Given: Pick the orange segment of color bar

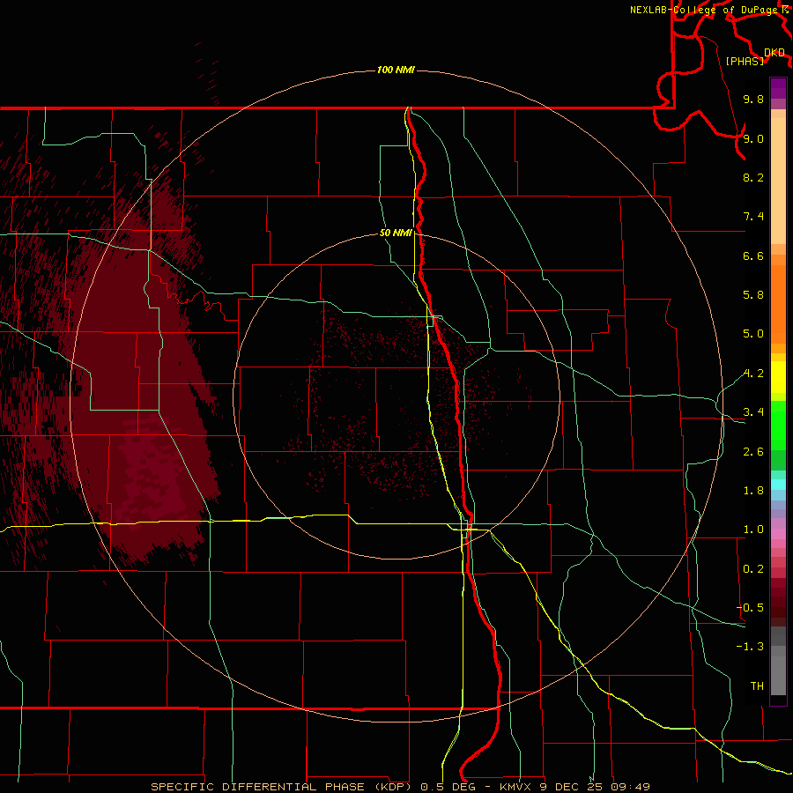Looking at the screenshot, I should point(778,305).
